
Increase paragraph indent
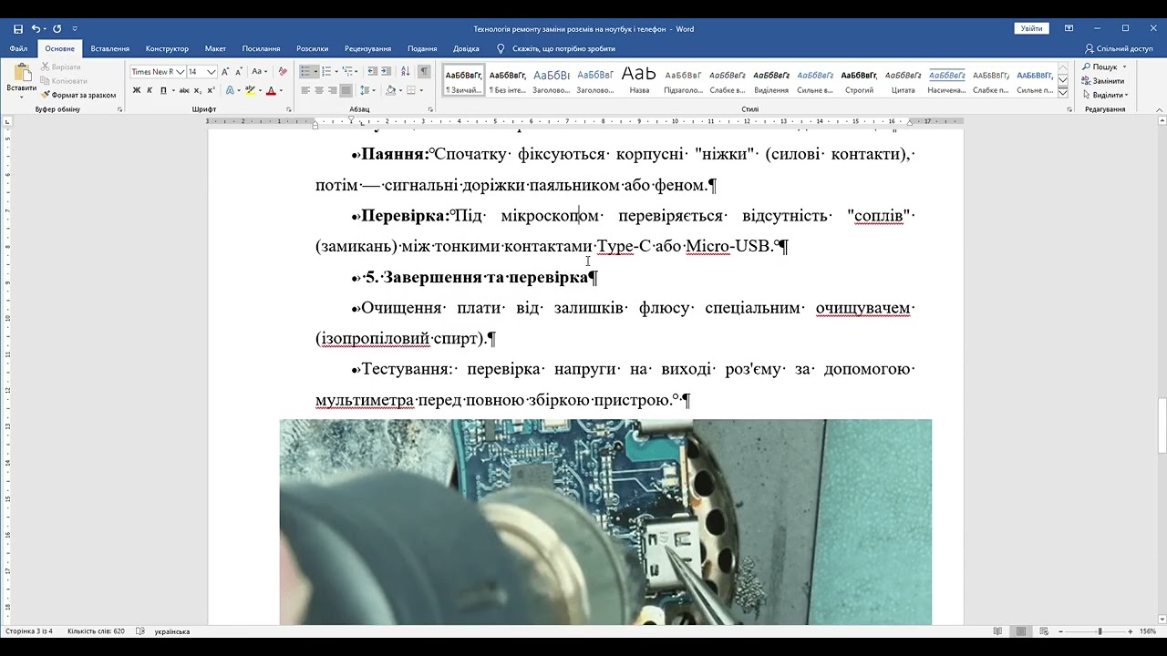387,71
